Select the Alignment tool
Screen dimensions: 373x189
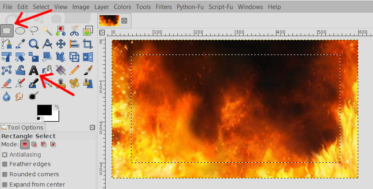point(74,44)
